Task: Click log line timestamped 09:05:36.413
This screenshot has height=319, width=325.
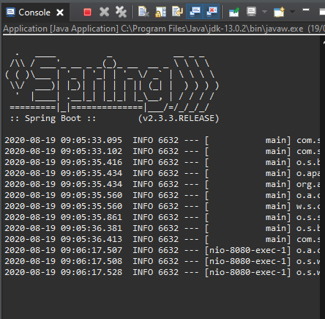Action: 162,239
